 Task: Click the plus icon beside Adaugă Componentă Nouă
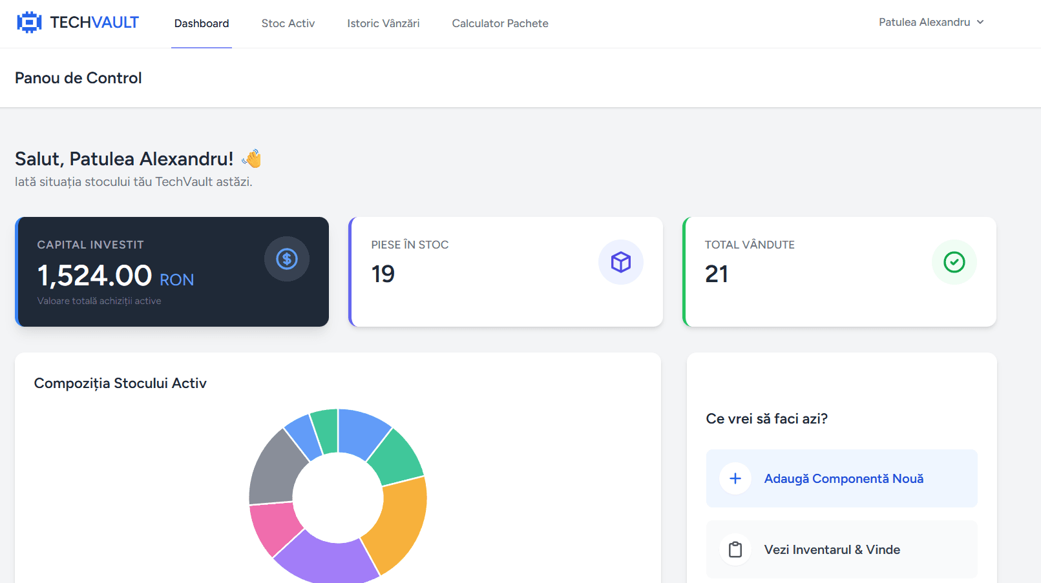click(735, 478)
